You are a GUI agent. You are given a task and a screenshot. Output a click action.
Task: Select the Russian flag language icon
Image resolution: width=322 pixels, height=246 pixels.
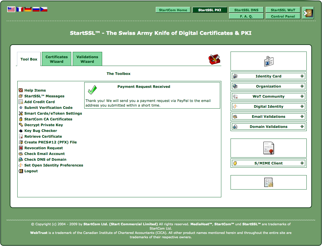point(36,9)
